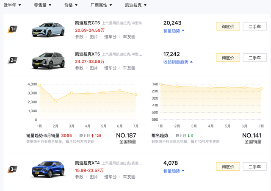Click the February low point on sales chart

(x=55, y=101)
